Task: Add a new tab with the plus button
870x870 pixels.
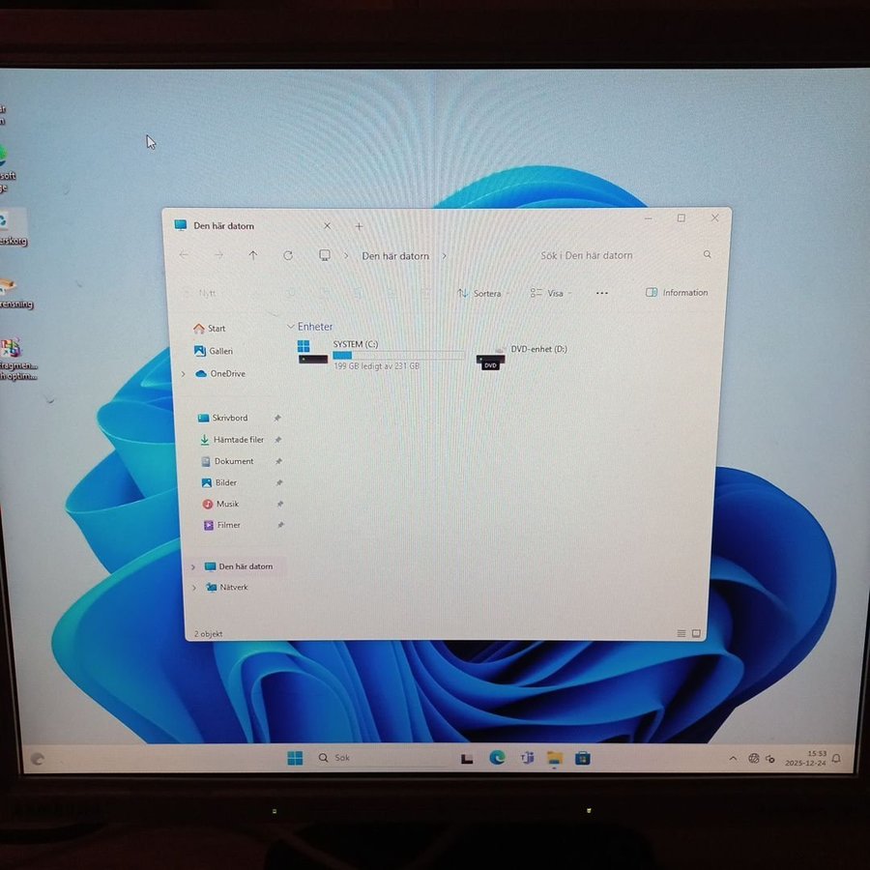Action: (359, 226)
